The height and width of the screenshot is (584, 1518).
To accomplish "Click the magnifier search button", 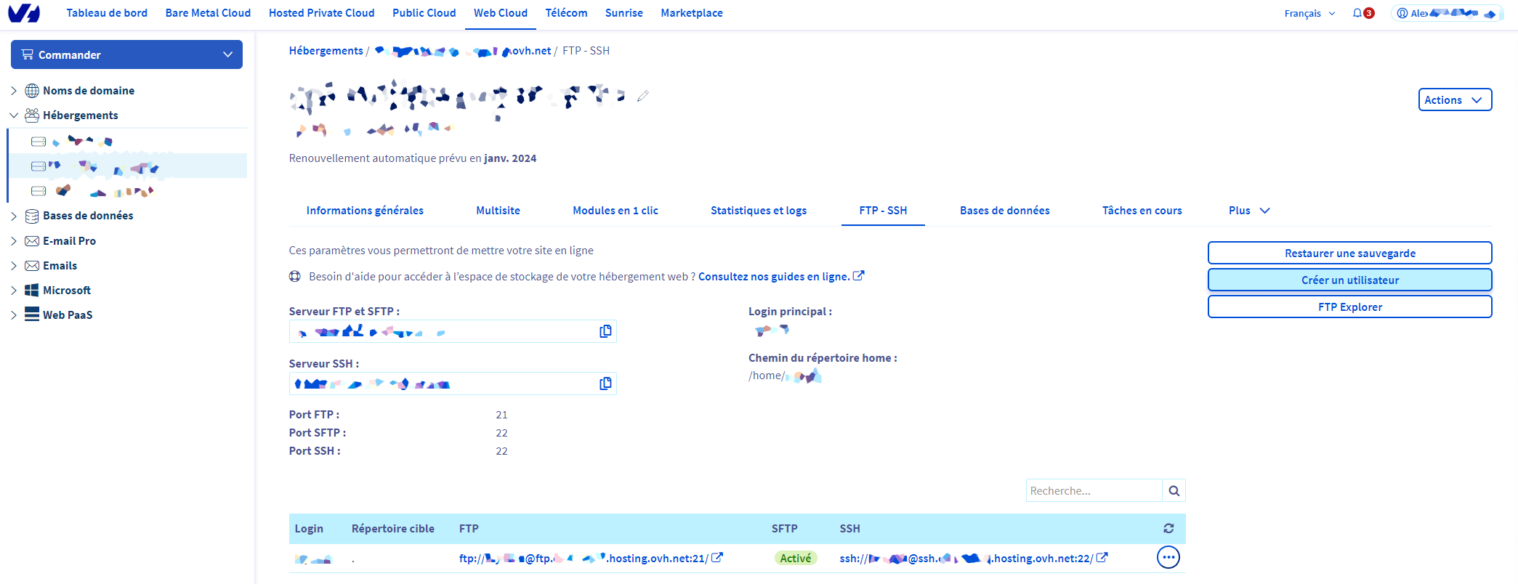I will pyautogui.click(x=1174, y=491).
